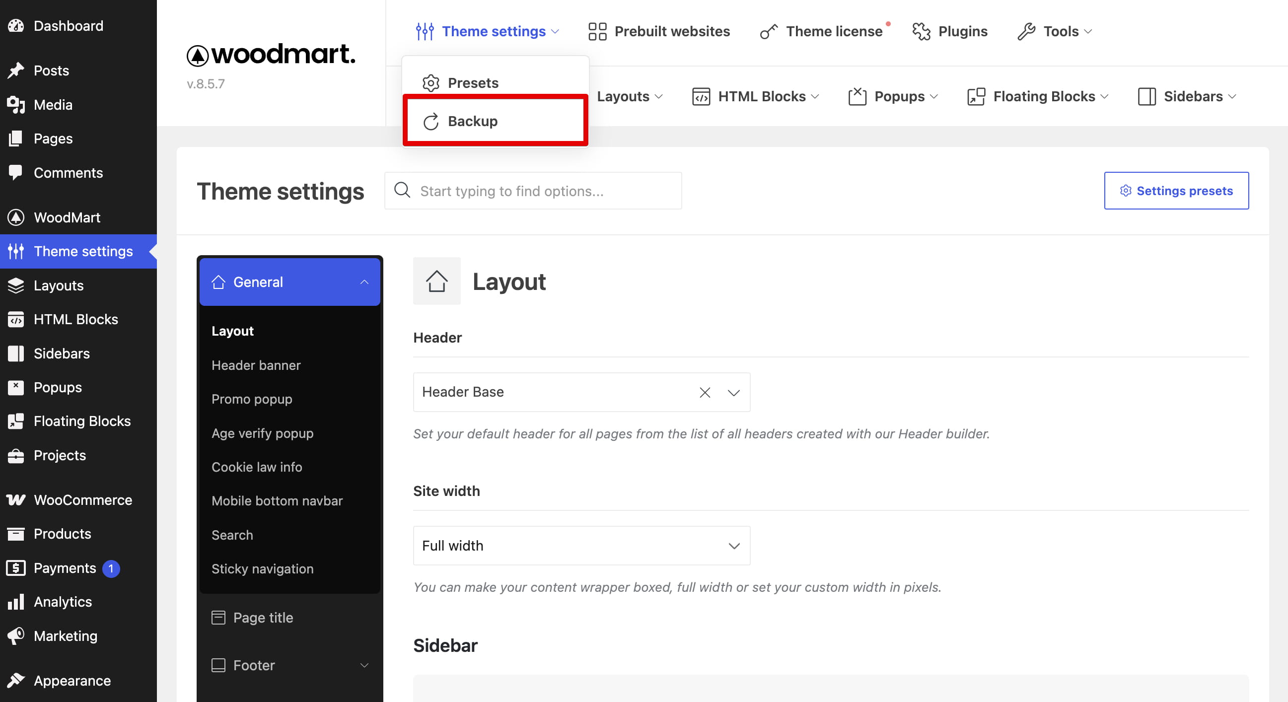The image size is (1288, 702).
Task: Click the Pages icon in sidebar
Action: [x=16, y=139]
